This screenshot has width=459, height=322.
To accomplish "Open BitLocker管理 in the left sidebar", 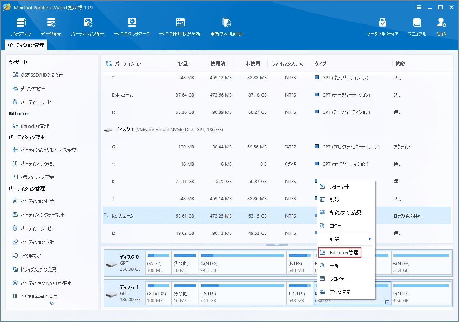I will [x=31, y=126].
